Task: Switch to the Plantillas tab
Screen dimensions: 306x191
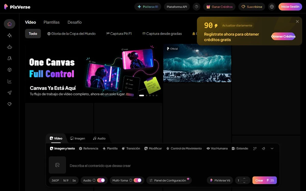Action: click(x=52, y=22)
